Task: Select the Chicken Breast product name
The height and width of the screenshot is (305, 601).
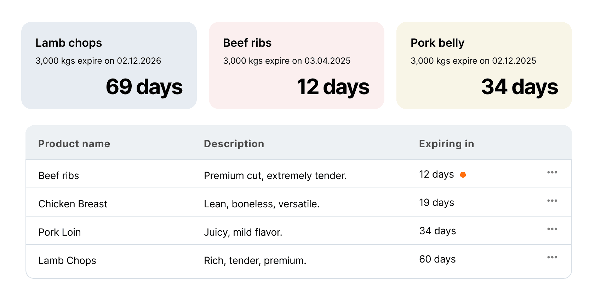Action: coord(73,204)
